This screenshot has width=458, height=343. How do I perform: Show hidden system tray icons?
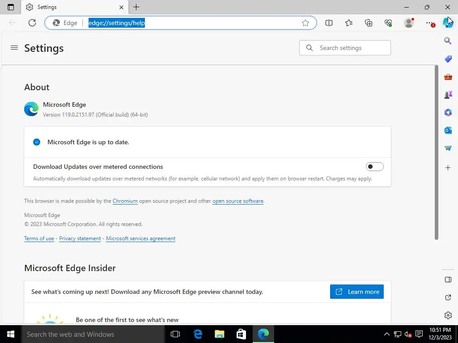coord(387,334)
